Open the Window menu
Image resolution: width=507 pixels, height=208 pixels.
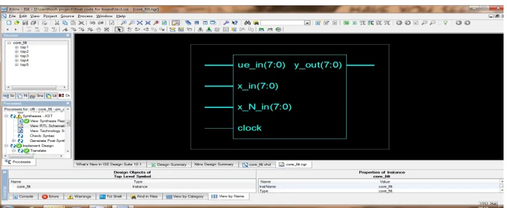tap(104, 16)
